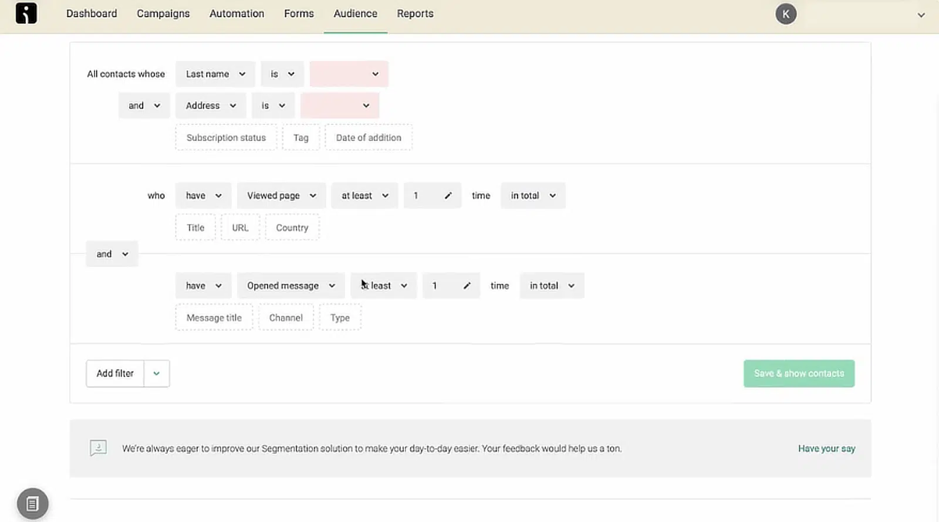This screenshot has height=522, width=939.
Task: Add Message title filter
Action: point(214,318)
